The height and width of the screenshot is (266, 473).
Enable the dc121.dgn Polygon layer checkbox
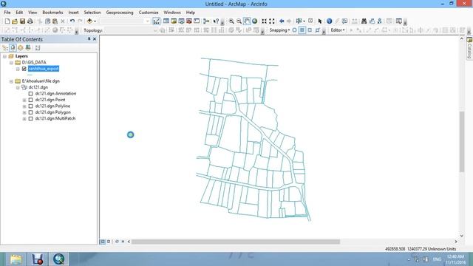(x=30, y=112)
